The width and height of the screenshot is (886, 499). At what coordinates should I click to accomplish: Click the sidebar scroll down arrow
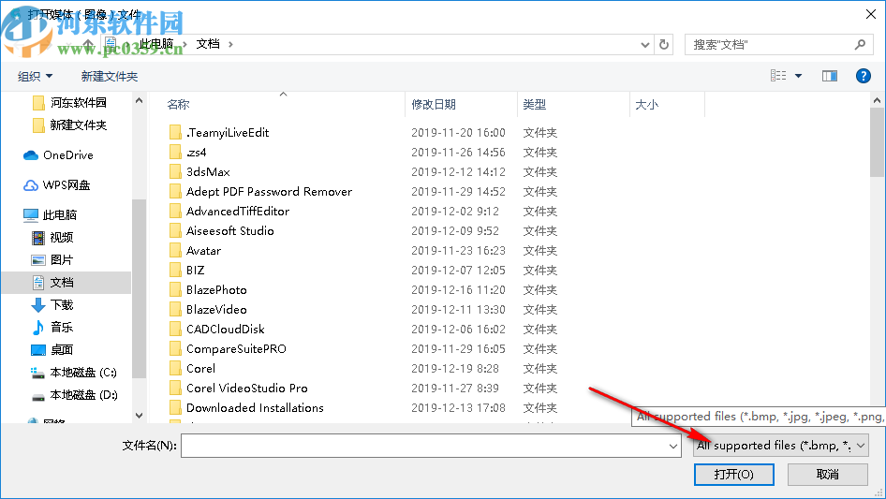point(139,416)
